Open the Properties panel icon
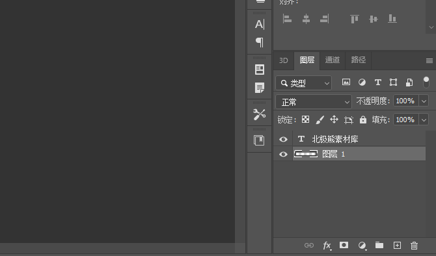Screen dimensions: 436x256 tap(260, 70)
